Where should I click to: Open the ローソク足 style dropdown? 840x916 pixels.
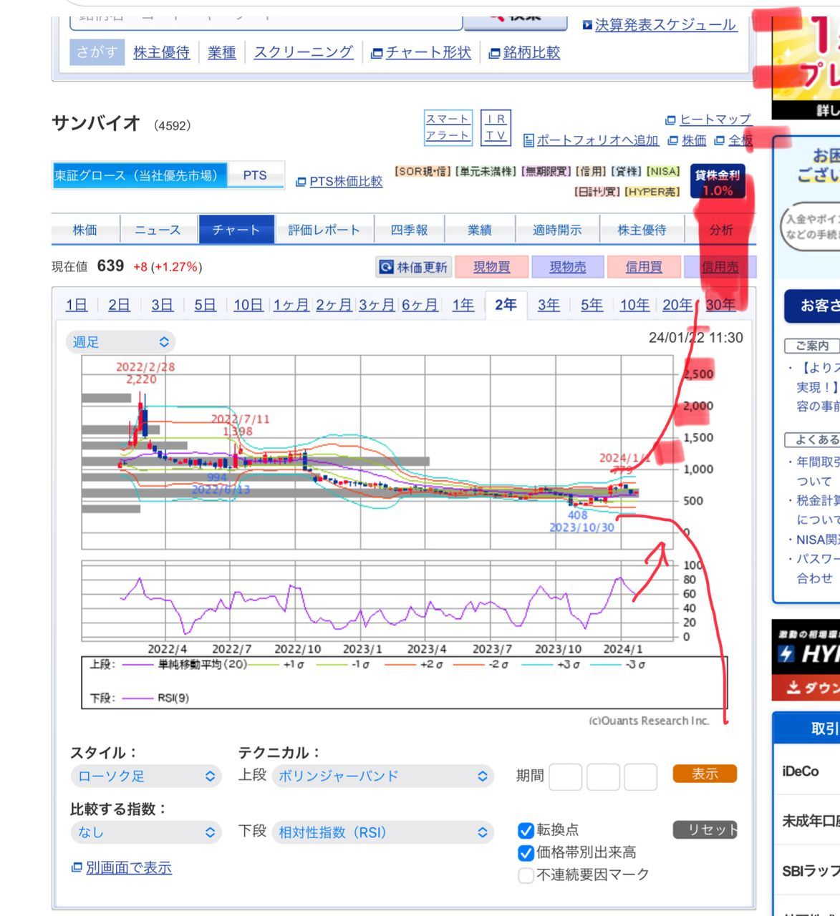point(146,776)
